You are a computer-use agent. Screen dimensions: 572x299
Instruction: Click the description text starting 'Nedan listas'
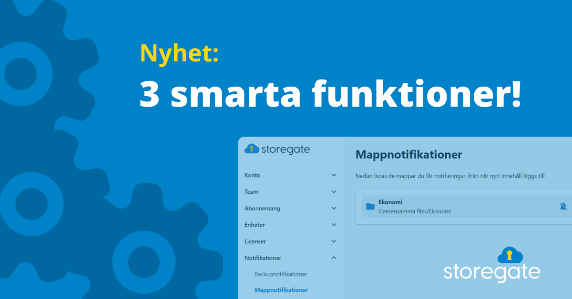pyautogui.click(x=450, y=176)
